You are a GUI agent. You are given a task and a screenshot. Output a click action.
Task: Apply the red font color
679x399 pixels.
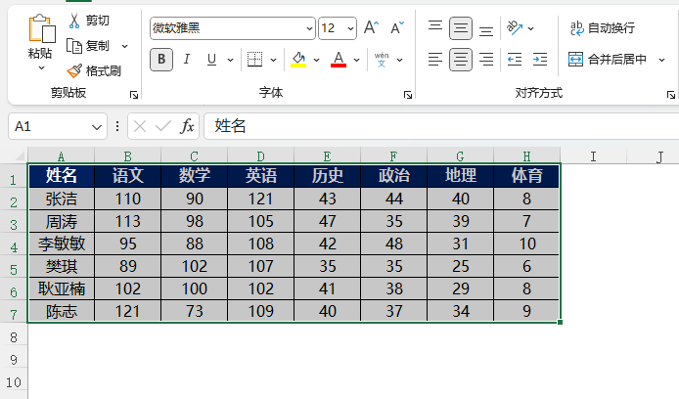click(x=339, y=60)
